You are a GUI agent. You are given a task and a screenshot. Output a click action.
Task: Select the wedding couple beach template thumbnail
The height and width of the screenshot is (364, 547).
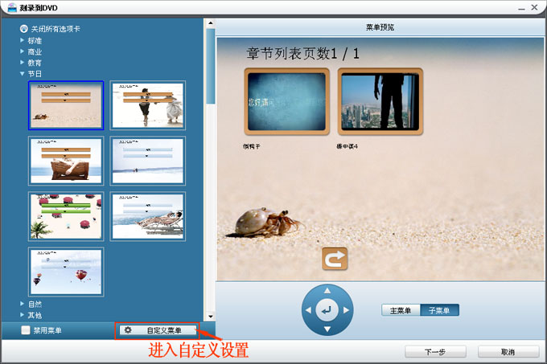point(147,105)
